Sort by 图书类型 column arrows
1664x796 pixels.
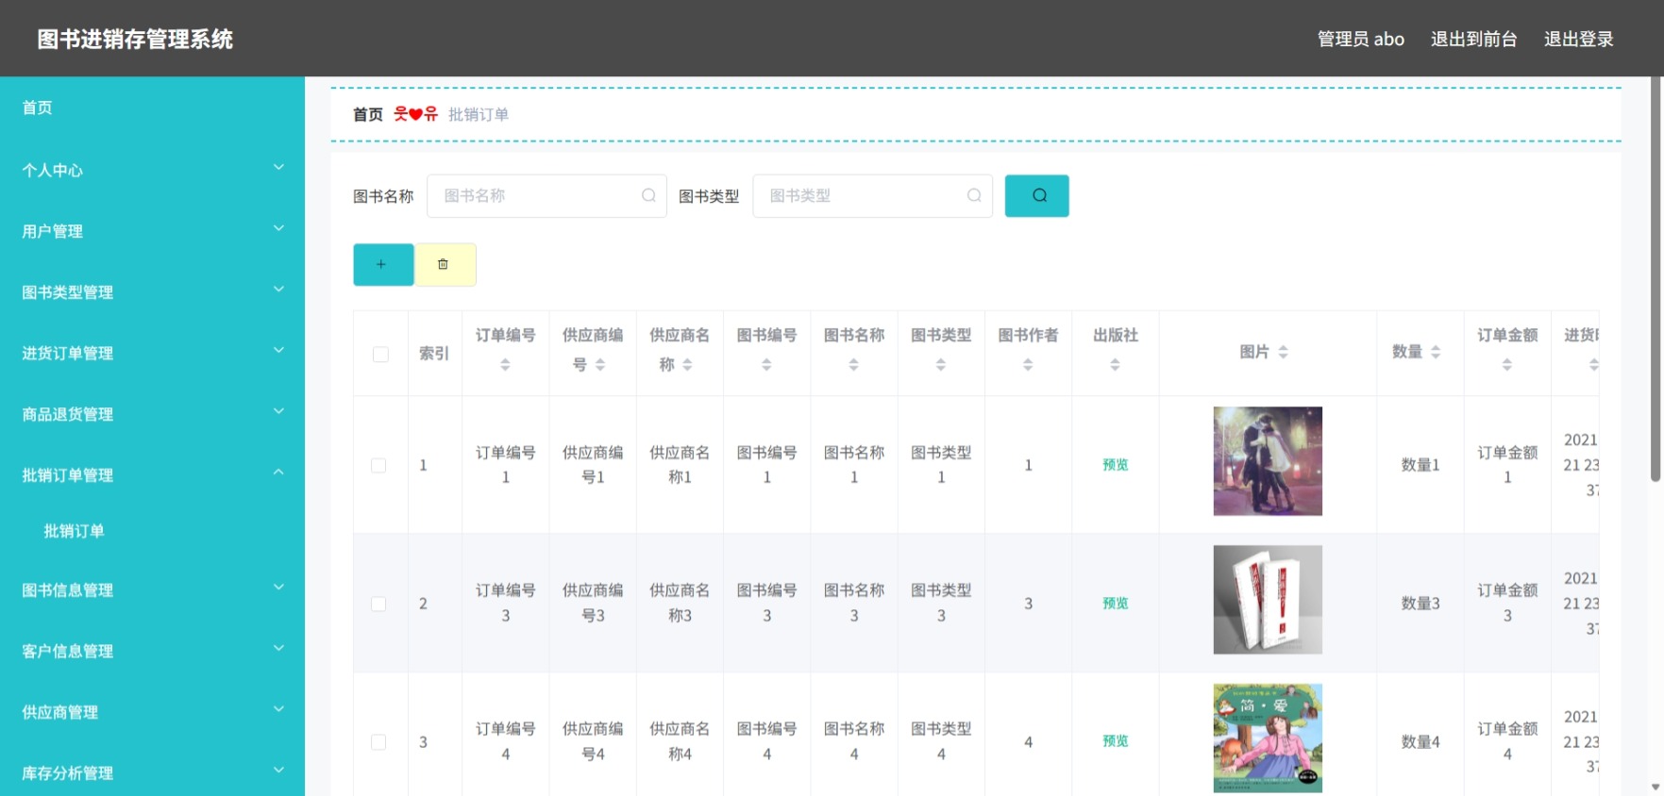[940, 364]
